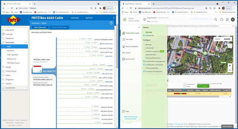Open the Export dropdown
Viewport: 238px width, 129px height.
click(x=203, y=86)
